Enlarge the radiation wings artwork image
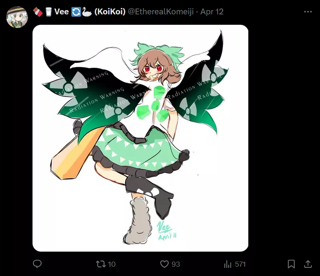This screenshot has width=320, height=276. tap(140, 138)
